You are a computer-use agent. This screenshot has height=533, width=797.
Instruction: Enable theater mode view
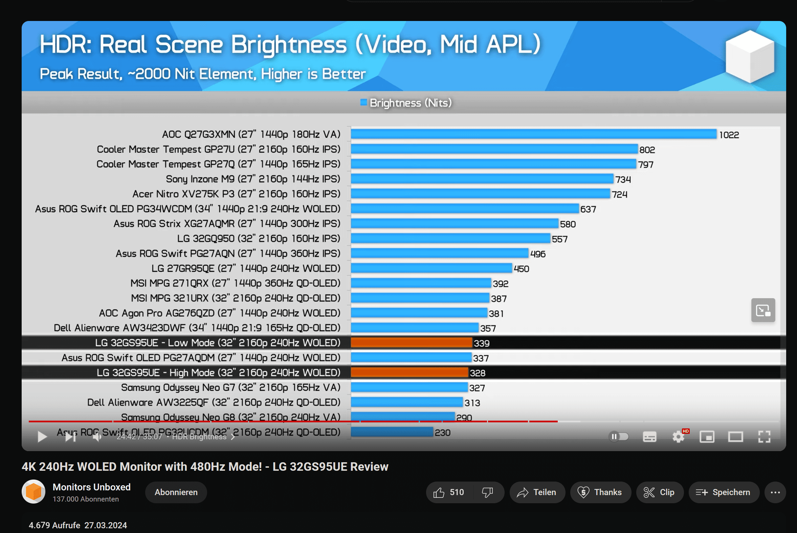coord(735,437)
